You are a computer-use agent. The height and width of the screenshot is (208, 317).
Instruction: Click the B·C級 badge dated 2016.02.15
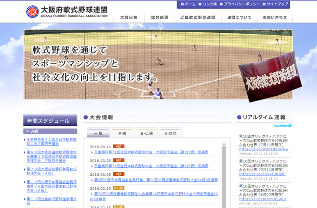(x=118, y=188)
